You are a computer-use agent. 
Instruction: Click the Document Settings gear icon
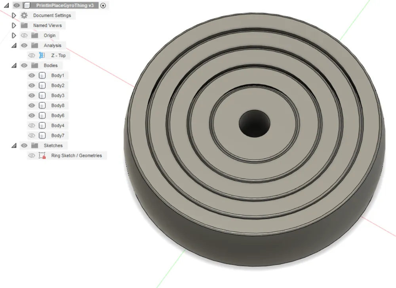pos(24,15)
